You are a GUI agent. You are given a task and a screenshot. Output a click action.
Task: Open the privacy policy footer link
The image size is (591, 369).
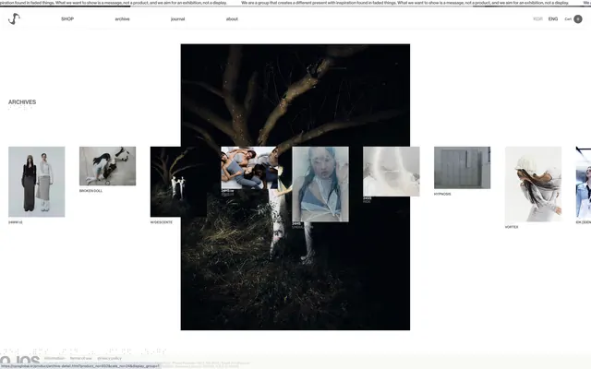click(x=109, y=359)
